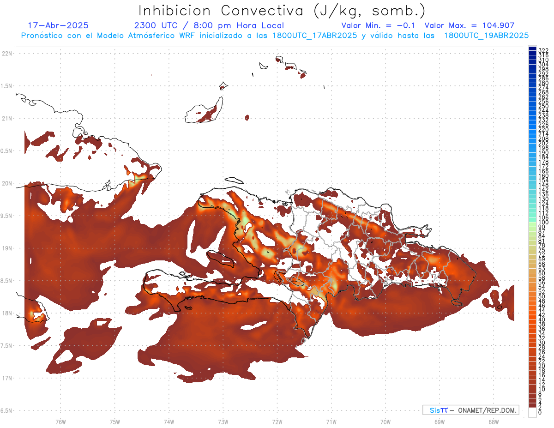Click the '21N' latitude label
Viewport: 554px width, 428px height.
(7, 118)
